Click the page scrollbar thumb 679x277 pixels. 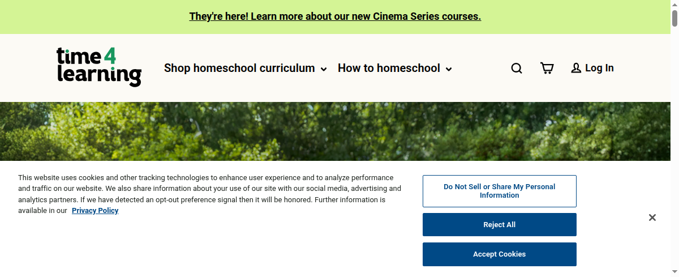pos(674,18)
